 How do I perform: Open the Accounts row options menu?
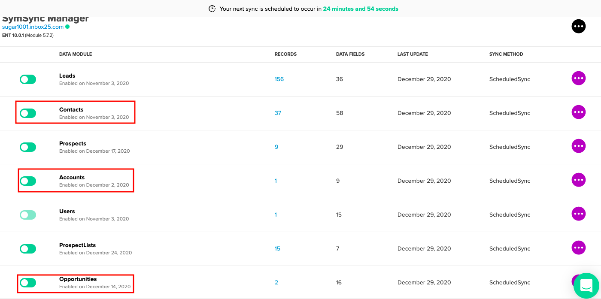pyautogui.click(x=578, y=180)
